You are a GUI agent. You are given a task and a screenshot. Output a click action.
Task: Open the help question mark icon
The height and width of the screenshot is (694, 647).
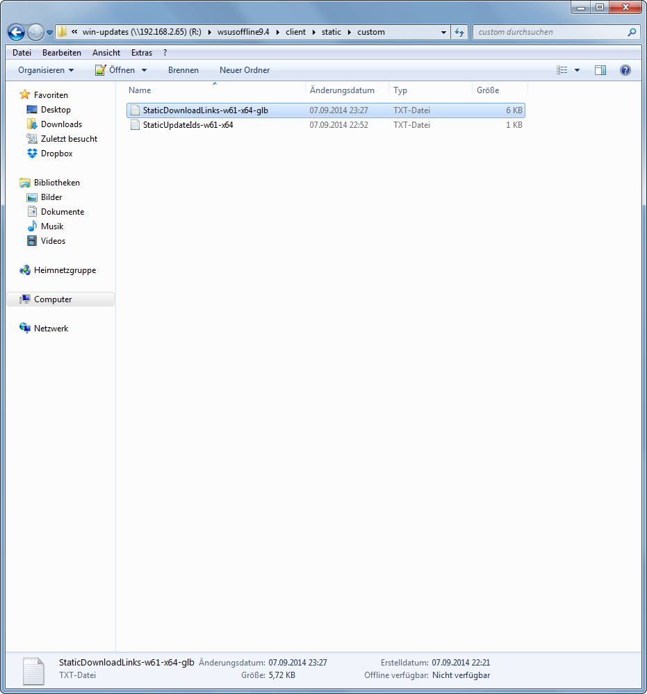625,70
